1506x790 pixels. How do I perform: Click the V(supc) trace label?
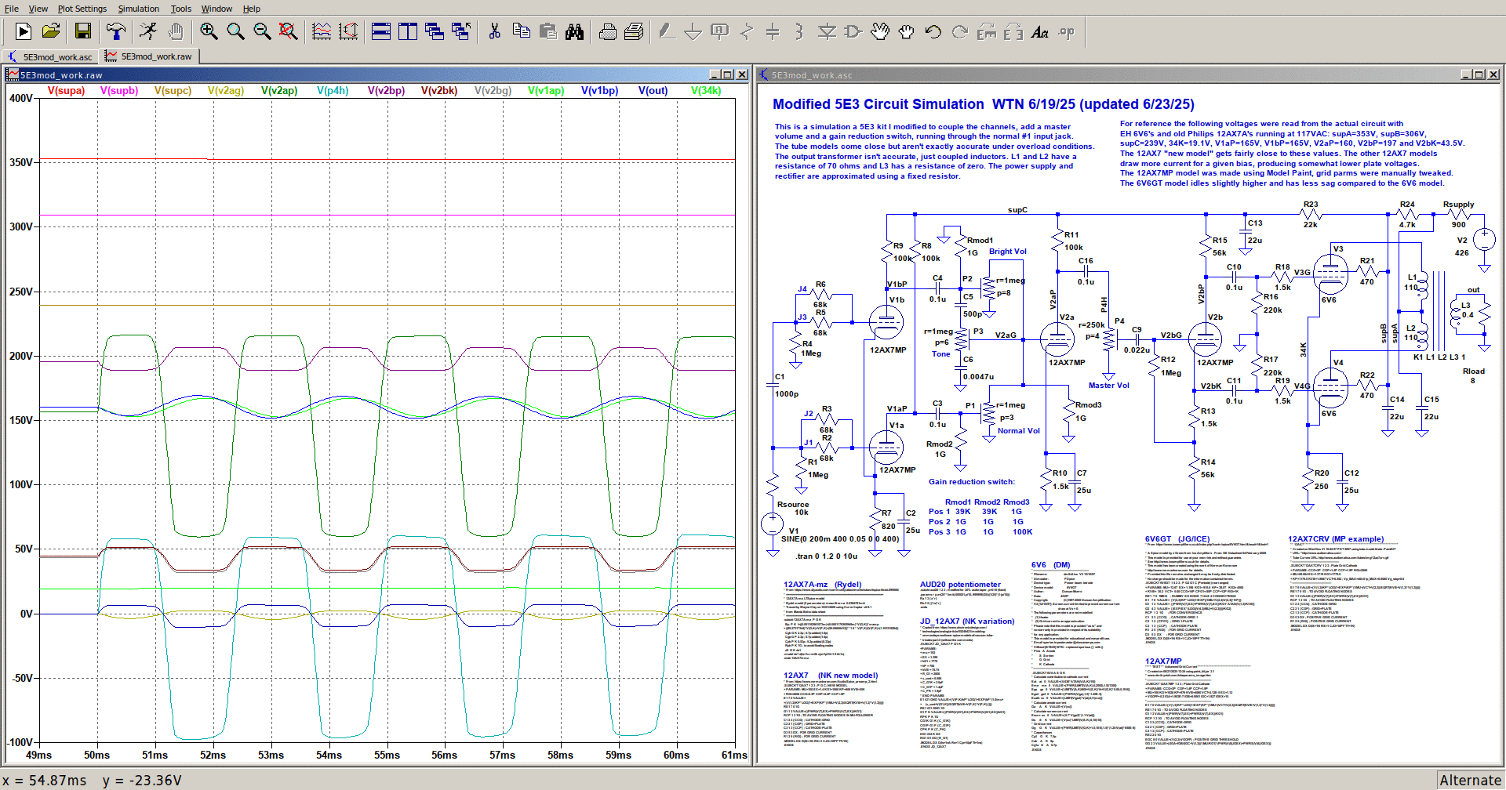tap(173, 91)
